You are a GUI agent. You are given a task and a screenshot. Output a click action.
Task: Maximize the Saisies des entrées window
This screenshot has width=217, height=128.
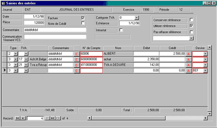tap(209, 3)
